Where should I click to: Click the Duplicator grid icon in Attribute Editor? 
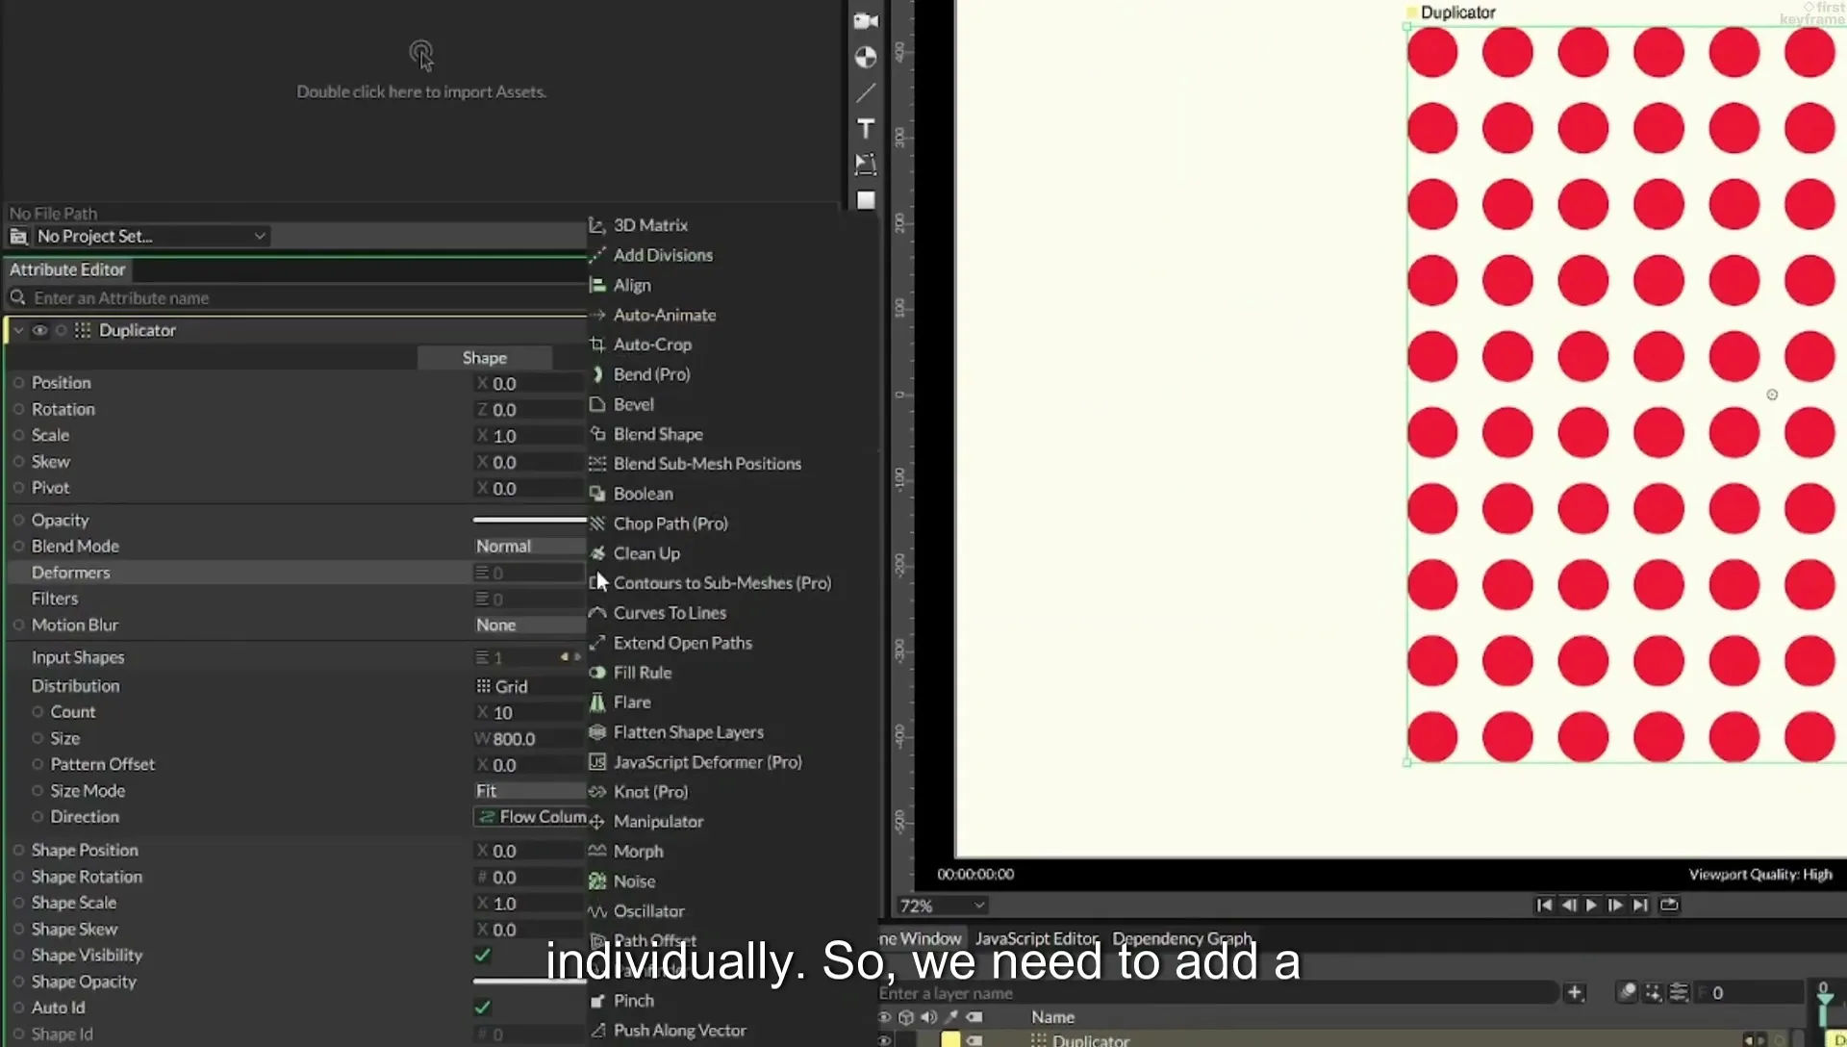(83, 330)
